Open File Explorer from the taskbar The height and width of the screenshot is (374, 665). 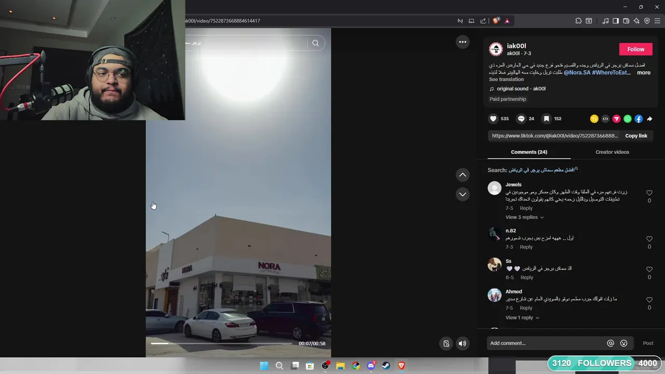click(x=340, y=366)
